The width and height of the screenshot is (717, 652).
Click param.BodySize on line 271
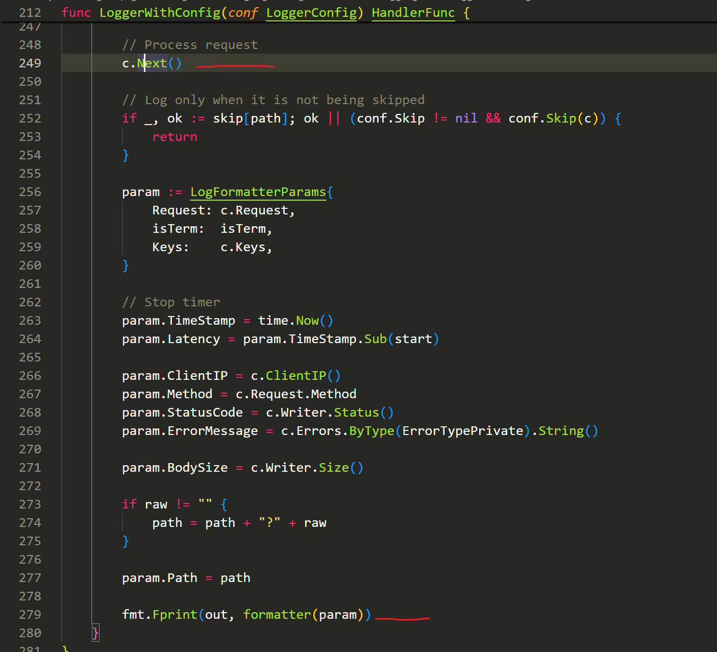point(175,468)
